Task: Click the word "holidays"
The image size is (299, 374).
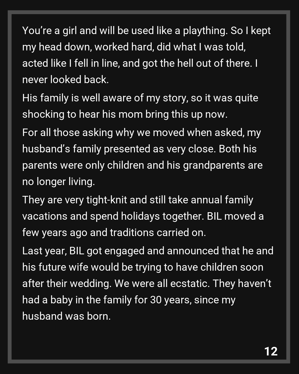Action: [x=140, y=216]
